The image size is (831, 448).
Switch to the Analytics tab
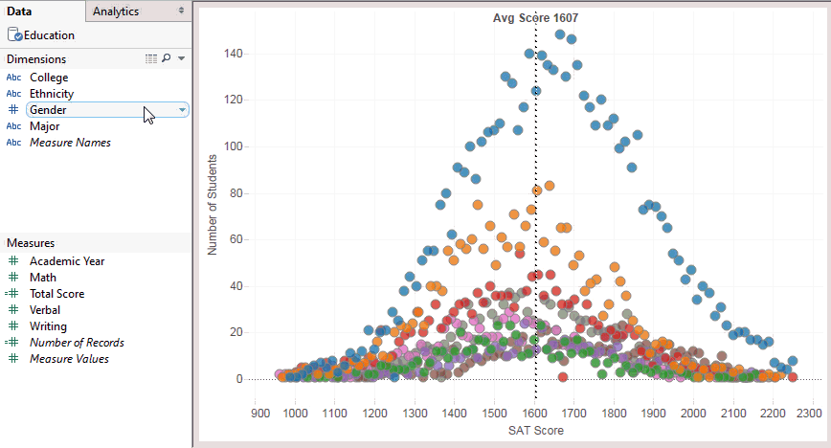[x=116, y=11]
